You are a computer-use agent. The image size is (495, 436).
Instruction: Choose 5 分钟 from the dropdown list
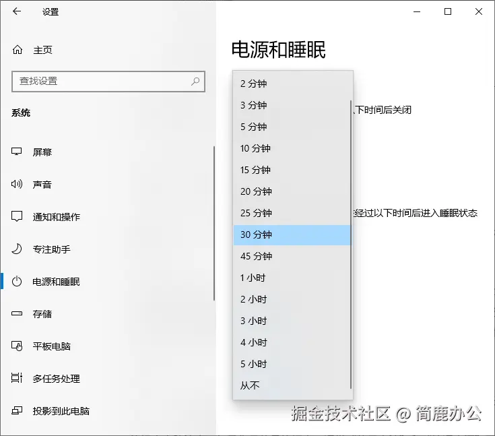click(x=292, y=127)
